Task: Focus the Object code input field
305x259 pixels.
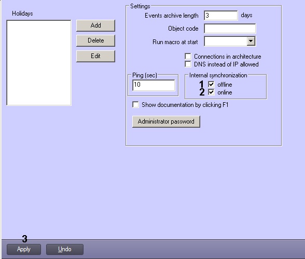Action: point(230,29)
